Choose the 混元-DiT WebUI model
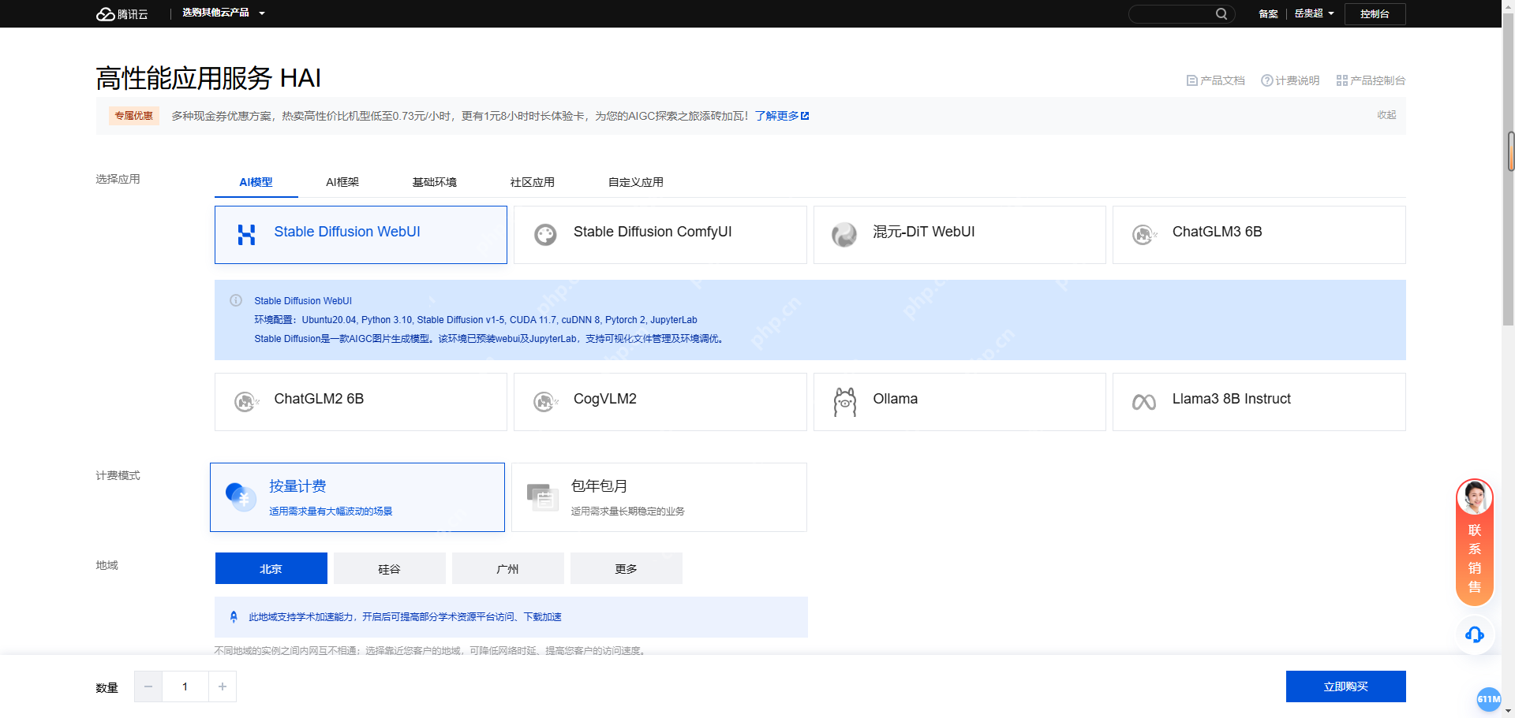The image size is (1515, 718). pos(959,235)
